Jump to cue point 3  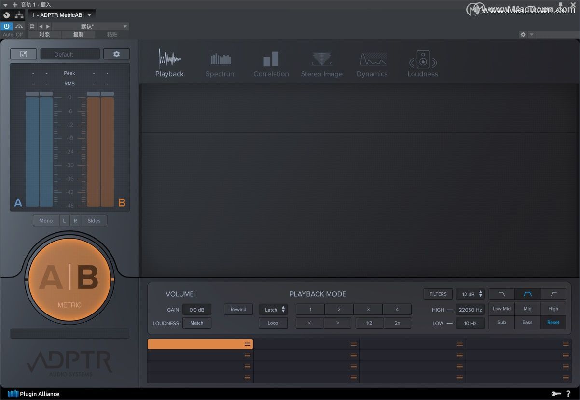tap(368, 310)
